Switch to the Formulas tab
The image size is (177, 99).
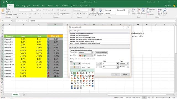coord(36,6)
